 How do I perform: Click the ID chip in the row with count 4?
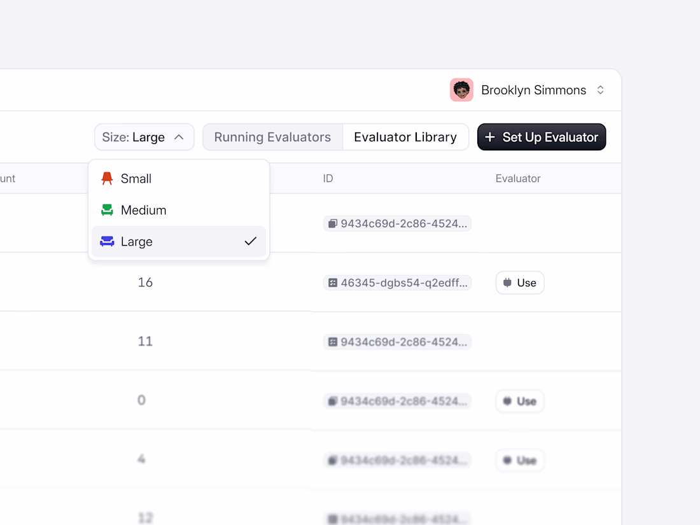pyautogui.click(x=397, y=460)
